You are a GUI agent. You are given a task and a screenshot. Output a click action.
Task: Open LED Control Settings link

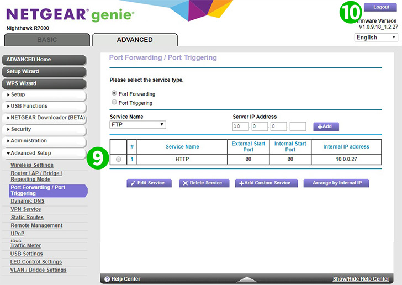[x=36, y=262]
